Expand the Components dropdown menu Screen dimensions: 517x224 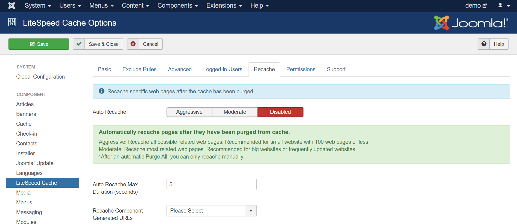click(x=177, y=5)
